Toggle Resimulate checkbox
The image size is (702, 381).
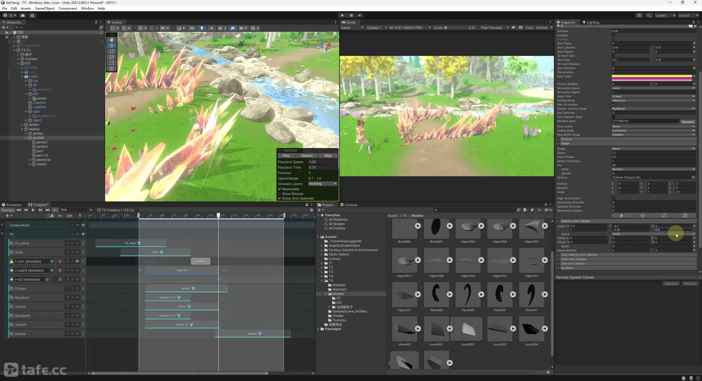tap(279, 189)
